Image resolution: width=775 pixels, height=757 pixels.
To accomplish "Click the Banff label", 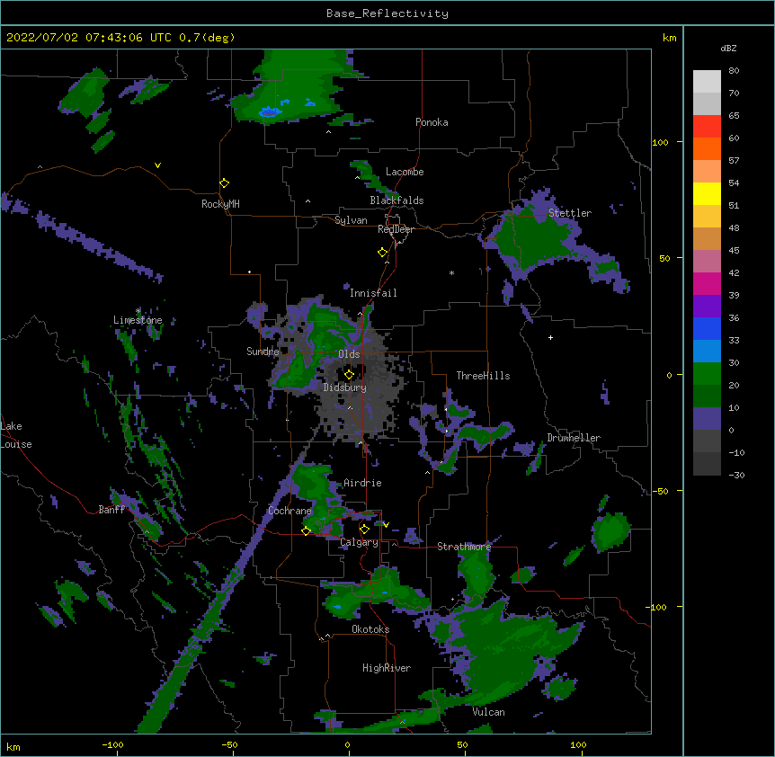I will coord(111,510).
